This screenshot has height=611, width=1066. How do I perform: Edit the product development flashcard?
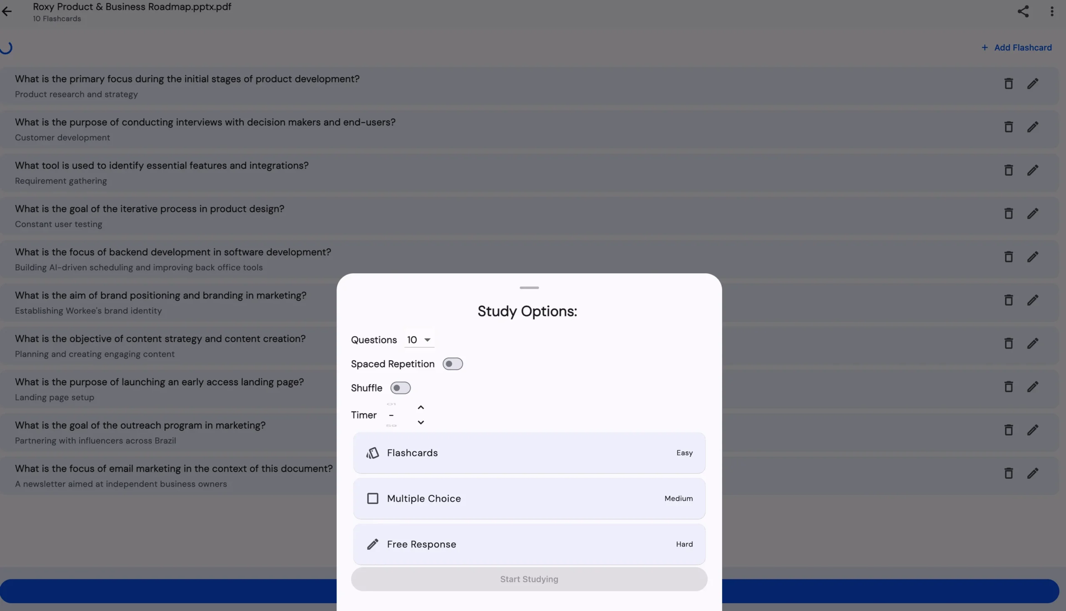click(1033, 84)
